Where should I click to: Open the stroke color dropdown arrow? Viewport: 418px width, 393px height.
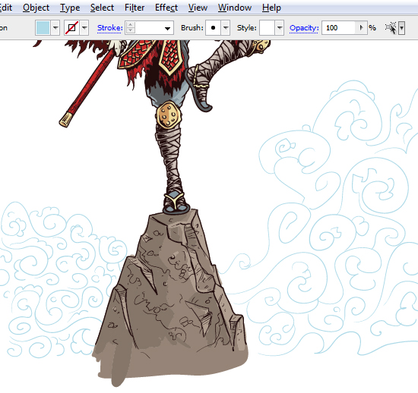pos(84,27)
